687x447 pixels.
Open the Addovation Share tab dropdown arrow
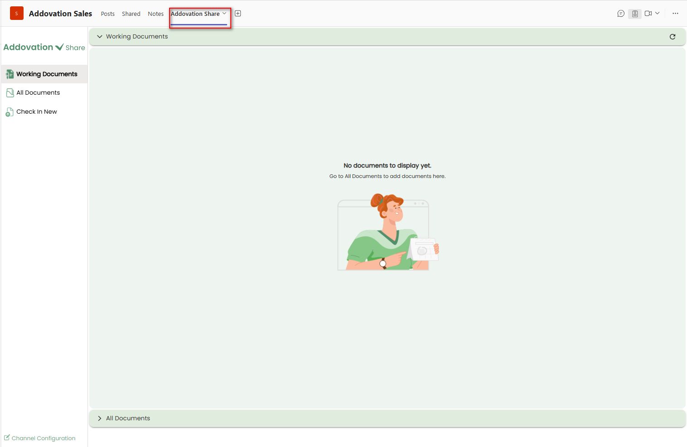tap(224, 14)
